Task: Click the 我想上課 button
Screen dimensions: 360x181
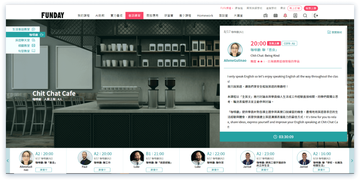Action: [x=311, y=8]
